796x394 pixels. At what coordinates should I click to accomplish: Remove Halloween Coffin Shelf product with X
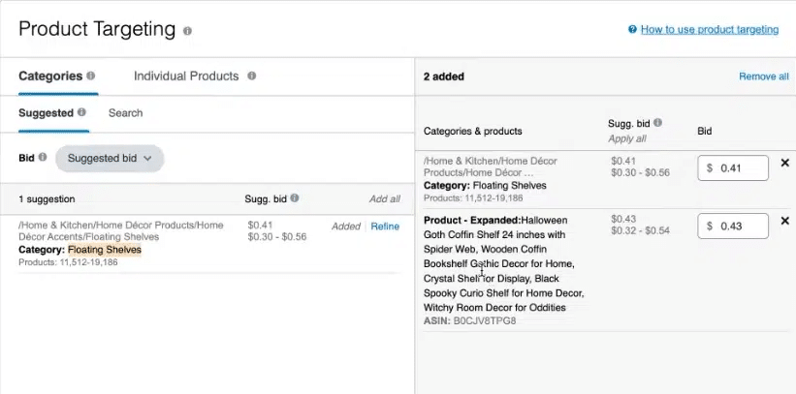click(x=784, y=222)
